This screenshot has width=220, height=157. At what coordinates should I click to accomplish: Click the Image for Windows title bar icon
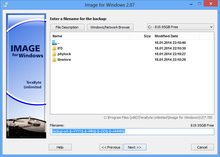click(x=6, y=5)
